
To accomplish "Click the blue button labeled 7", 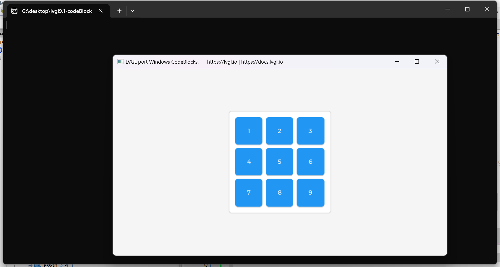I will click(x=249, y=193).
